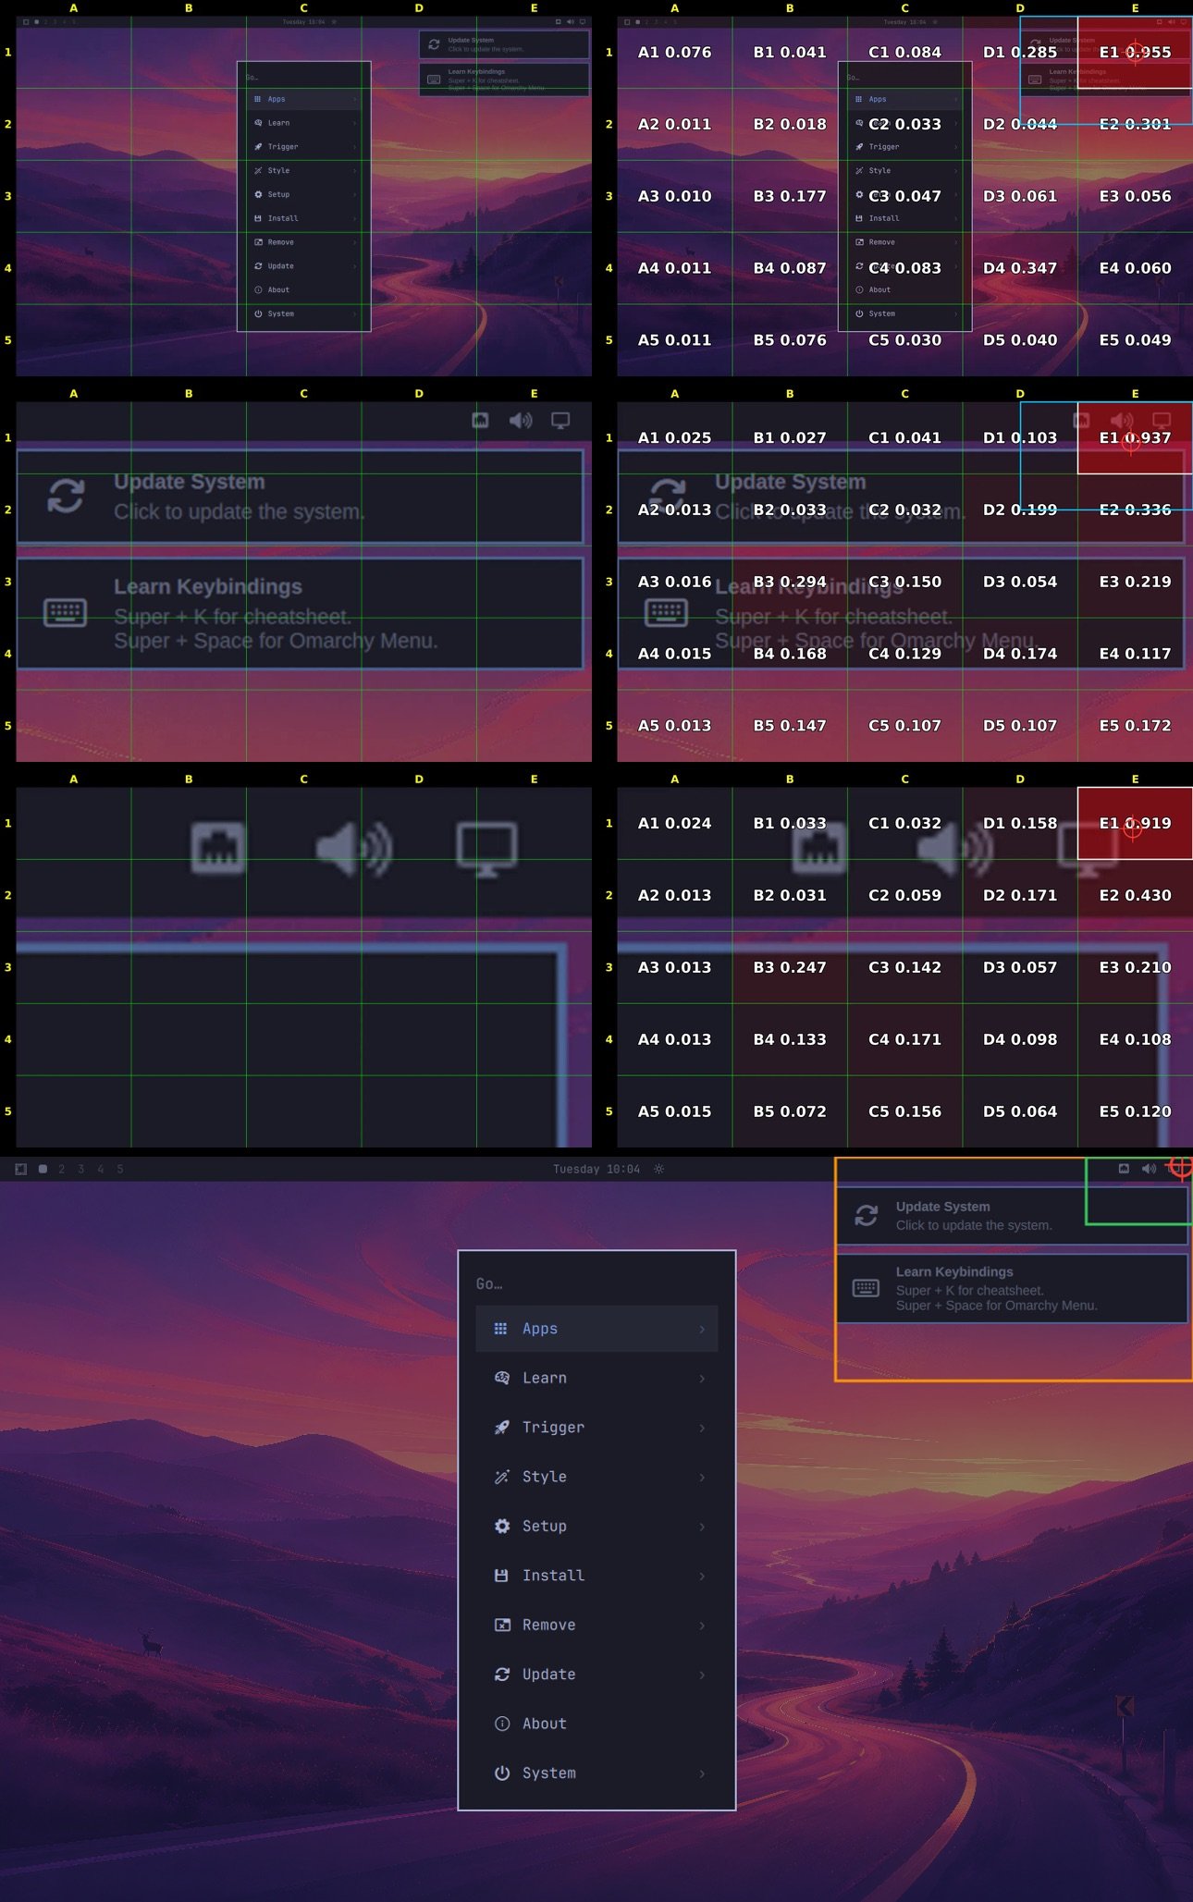
Task: Expand the Install submenu chevron
Action: [x=702, y=1576]
